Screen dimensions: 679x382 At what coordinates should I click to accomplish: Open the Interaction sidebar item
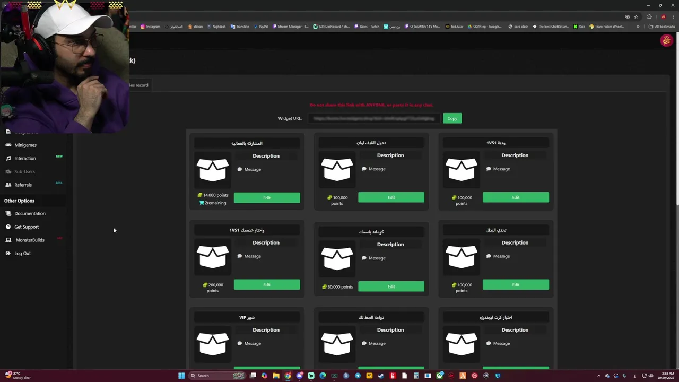click(25, 158)
